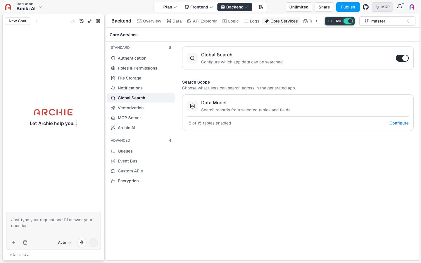Open the master branch dropdown
The width and height of the screenshot is (421, 263).
pos(387,21)
